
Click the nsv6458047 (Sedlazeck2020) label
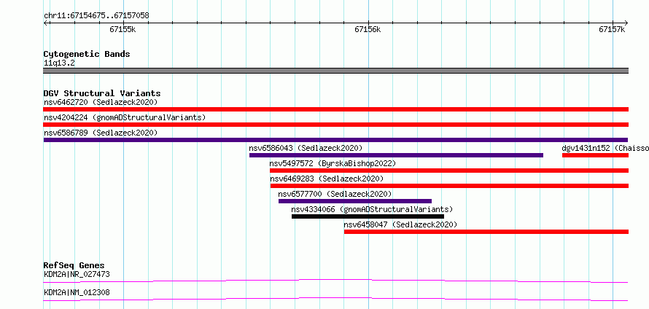[x=400, y=224]
